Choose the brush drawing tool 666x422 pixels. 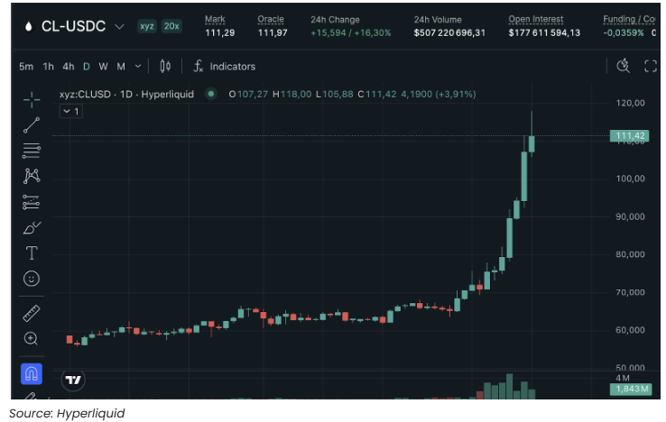coord(32,227)
